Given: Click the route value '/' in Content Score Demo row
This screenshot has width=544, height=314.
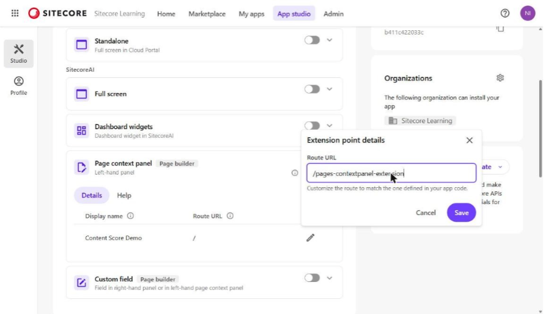Looking at the screenshot, I should coord(194,238).
